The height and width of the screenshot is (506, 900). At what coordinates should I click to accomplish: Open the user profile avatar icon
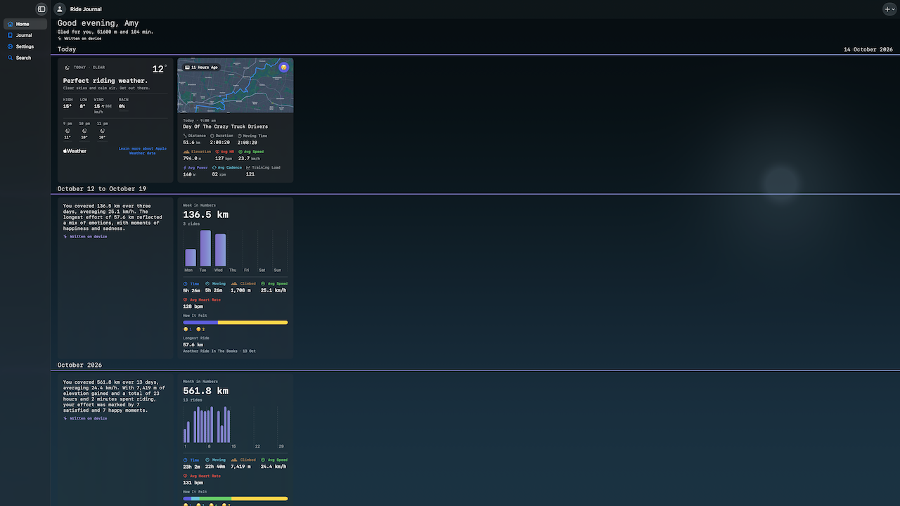coord(60,9)
